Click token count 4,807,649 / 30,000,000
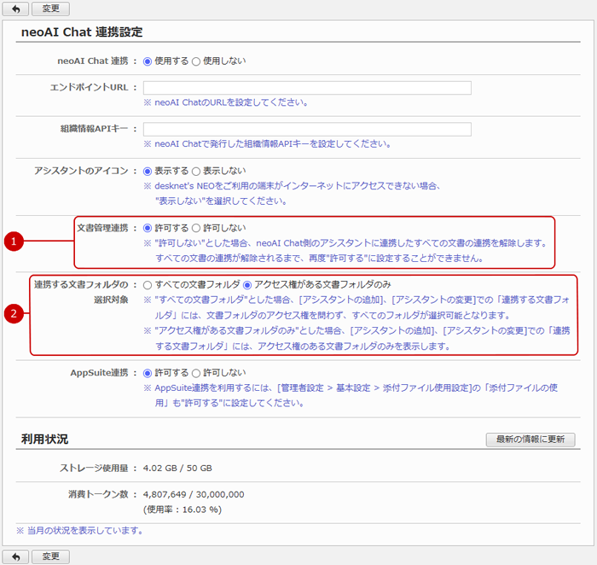The image size is (597, 565). (x=194, y=494)
